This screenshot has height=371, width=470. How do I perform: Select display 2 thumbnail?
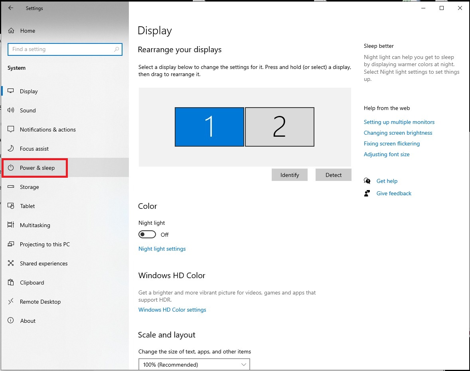click(280, 127)
